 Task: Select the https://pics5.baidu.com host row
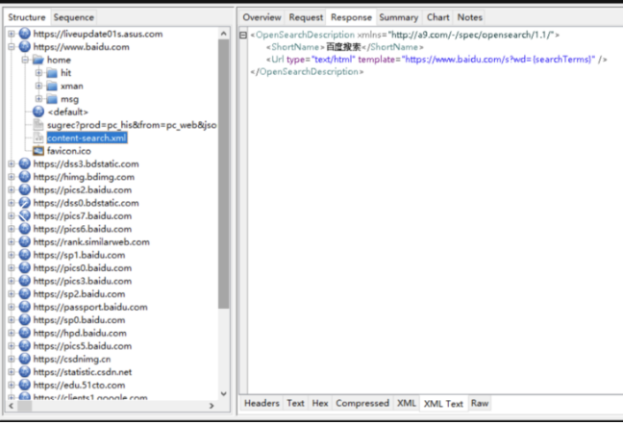[x=83, y=346]
